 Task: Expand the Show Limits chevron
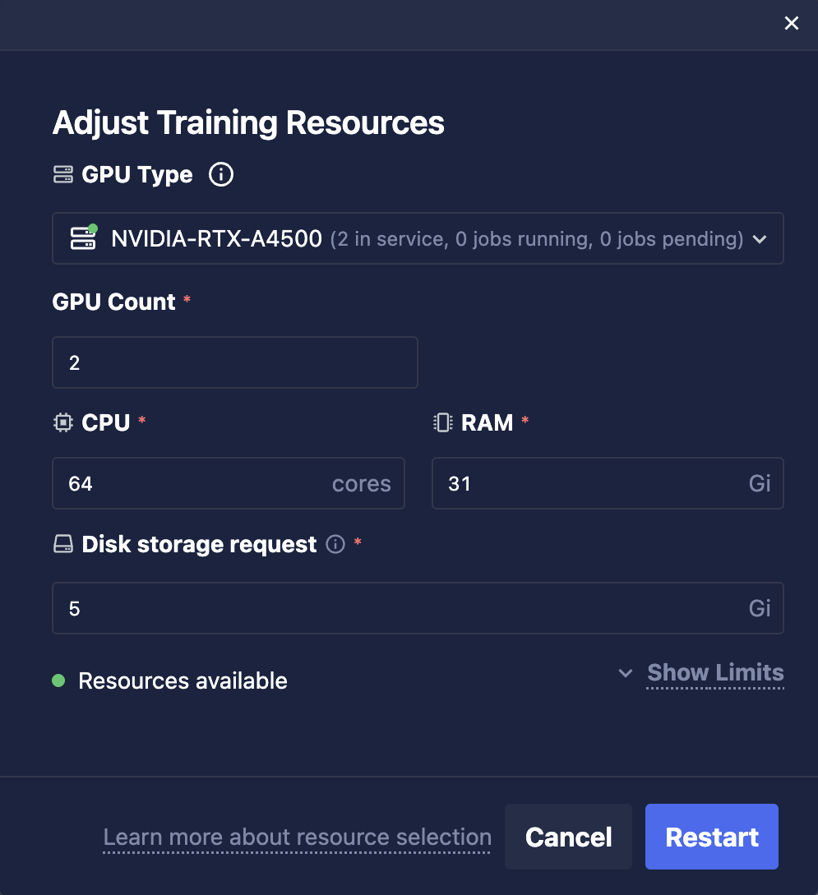626,673
